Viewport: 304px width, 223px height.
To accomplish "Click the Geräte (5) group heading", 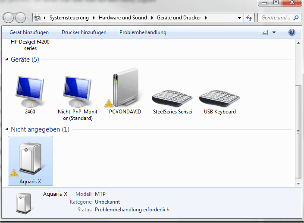I will (25, 60).
